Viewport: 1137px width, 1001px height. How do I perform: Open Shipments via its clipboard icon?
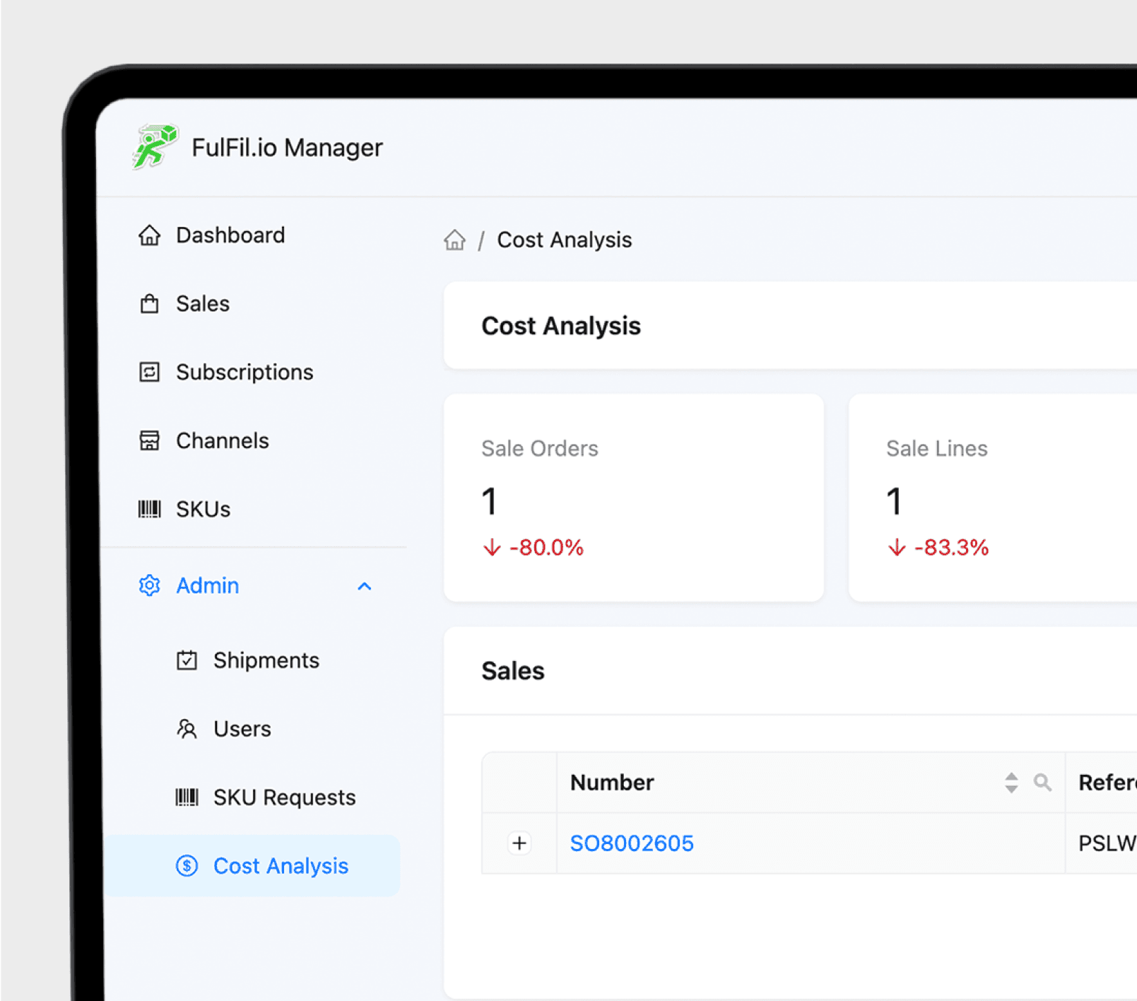(187, 660)
